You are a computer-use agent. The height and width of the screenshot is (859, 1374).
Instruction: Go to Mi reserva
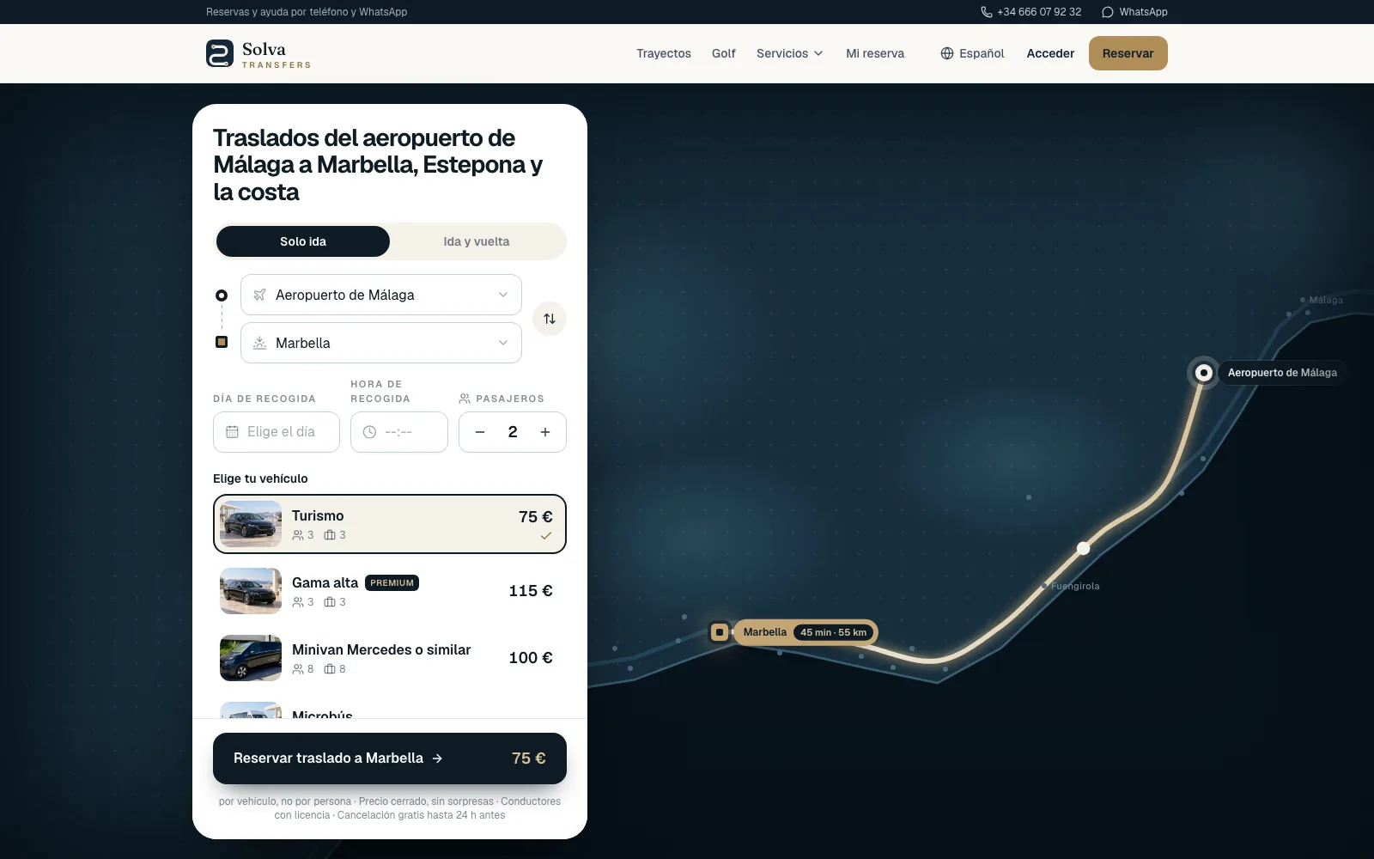875,53
